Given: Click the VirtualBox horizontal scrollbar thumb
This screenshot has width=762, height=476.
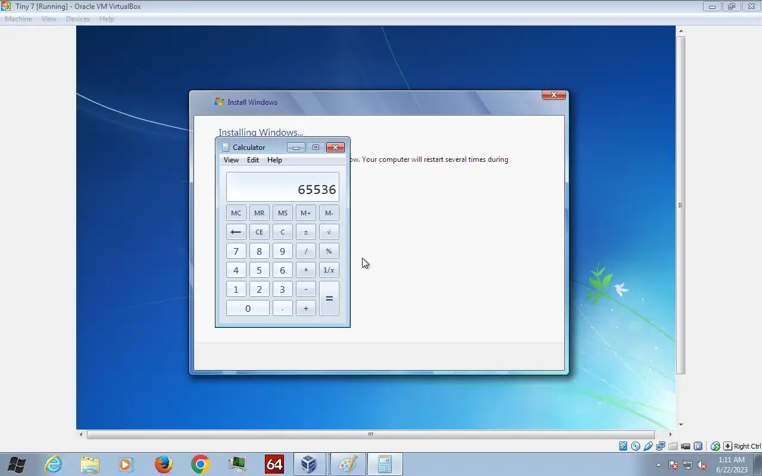Looking at the screenshot, I should (x=370, y=434).
